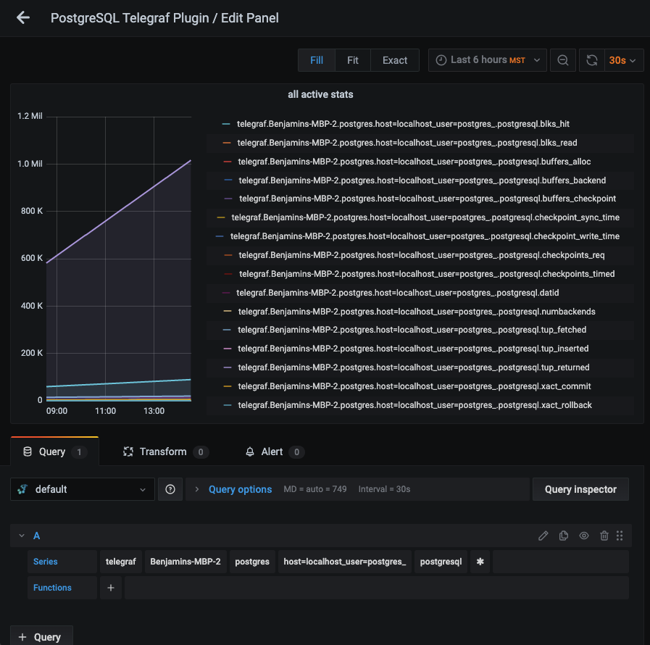Click the xact_rollback legend series name
The width and height of the screenshot is (650, 645).
415,405
